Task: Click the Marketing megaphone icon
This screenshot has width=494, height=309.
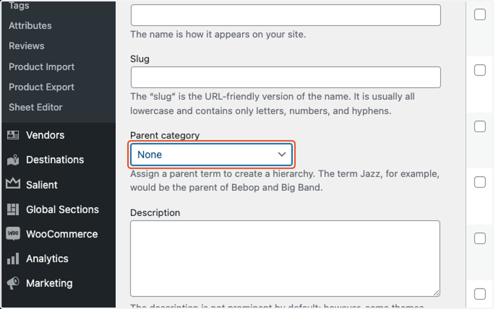Action: pos(13,283)
